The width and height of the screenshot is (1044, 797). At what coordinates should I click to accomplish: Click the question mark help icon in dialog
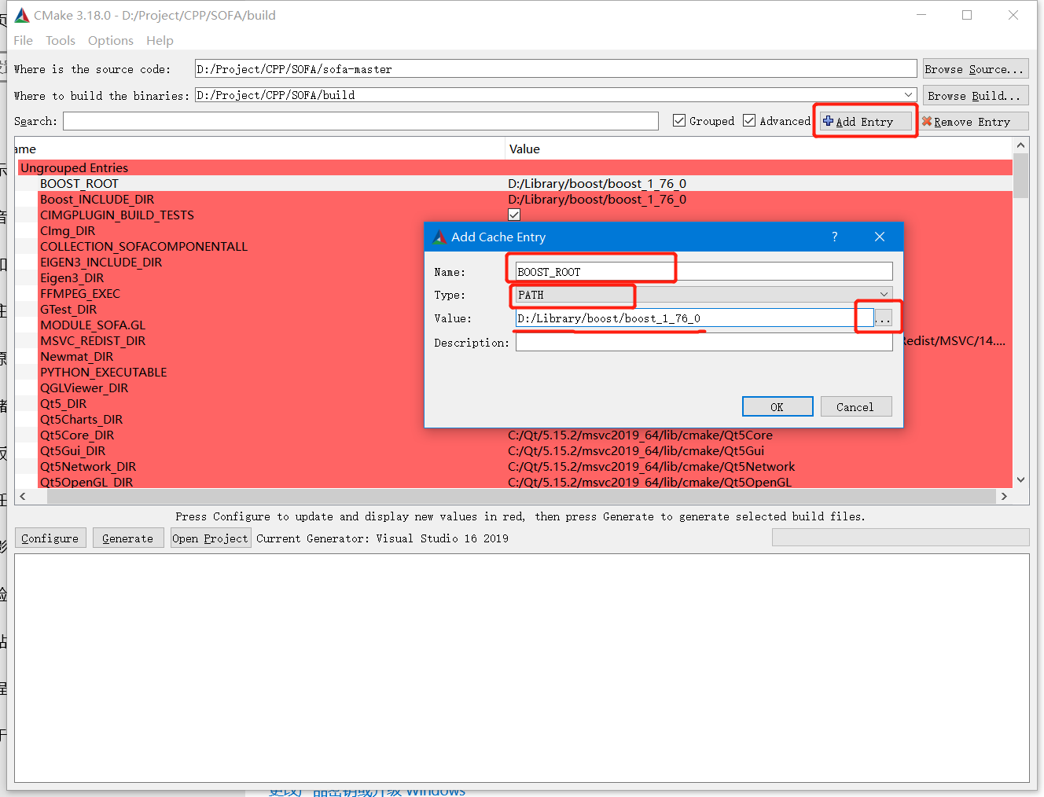click(x=834, y=237)
